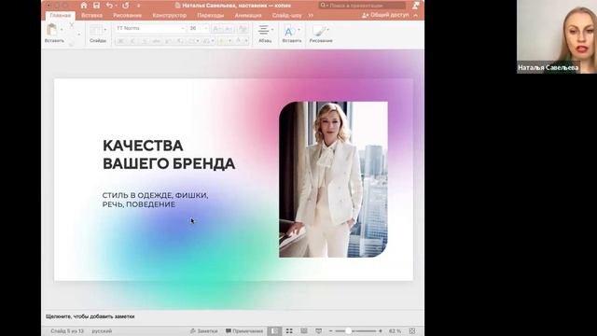This screenshot has height=336, width=597.
Task: Redo the last action
Action: (125, 6)
